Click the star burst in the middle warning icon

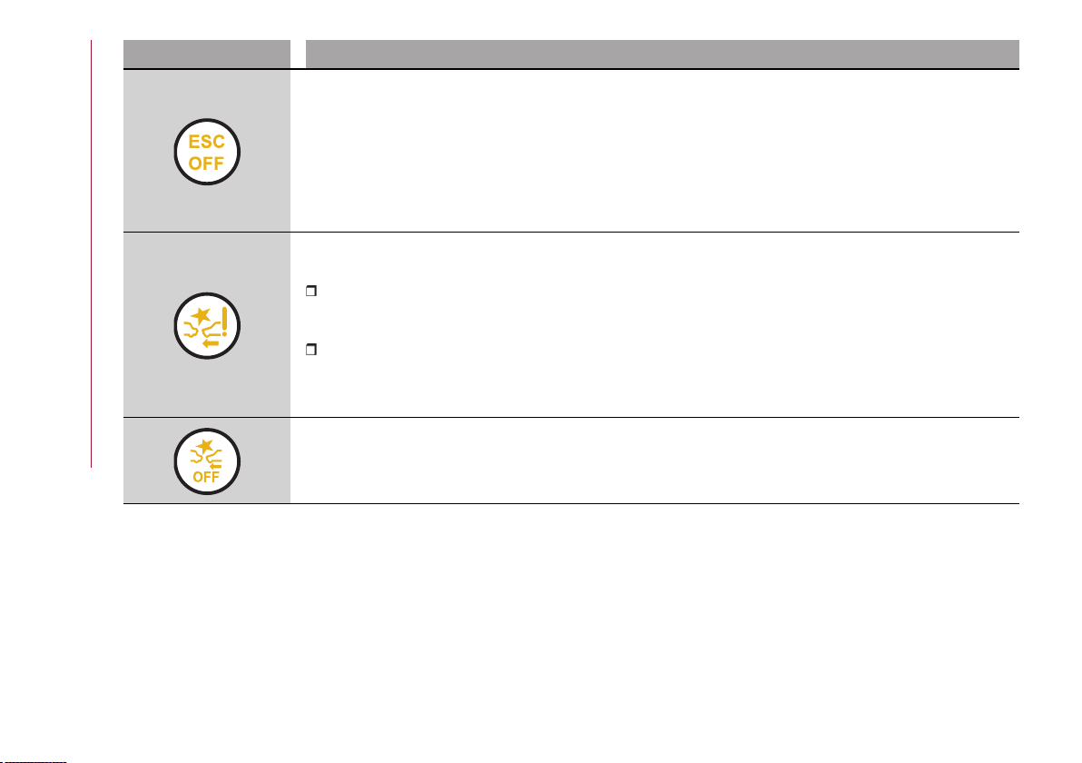click(202, 316)
